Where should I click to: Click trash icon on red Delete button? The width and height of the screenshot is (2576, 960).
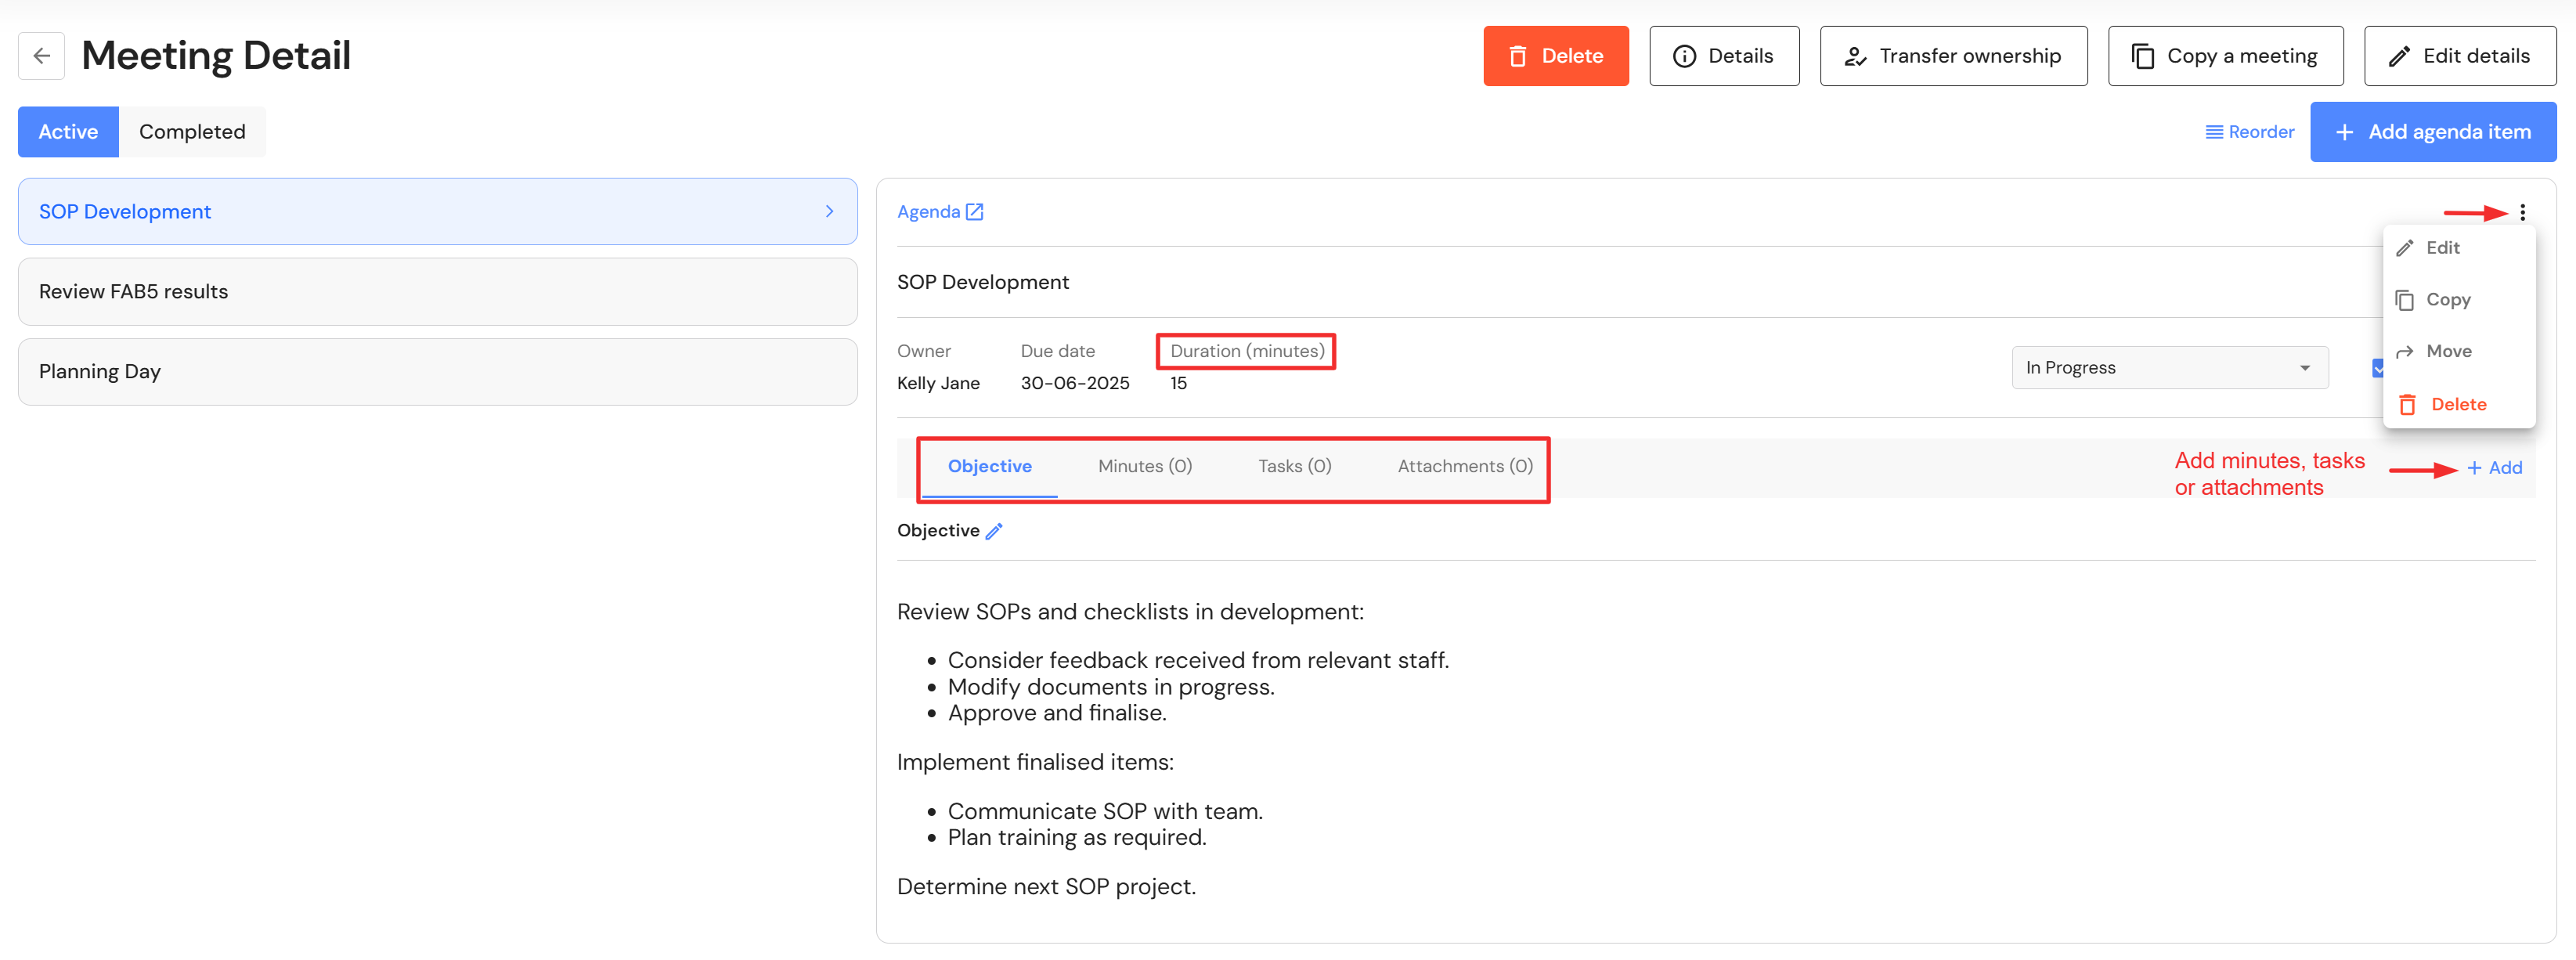tap(1517, 57)
